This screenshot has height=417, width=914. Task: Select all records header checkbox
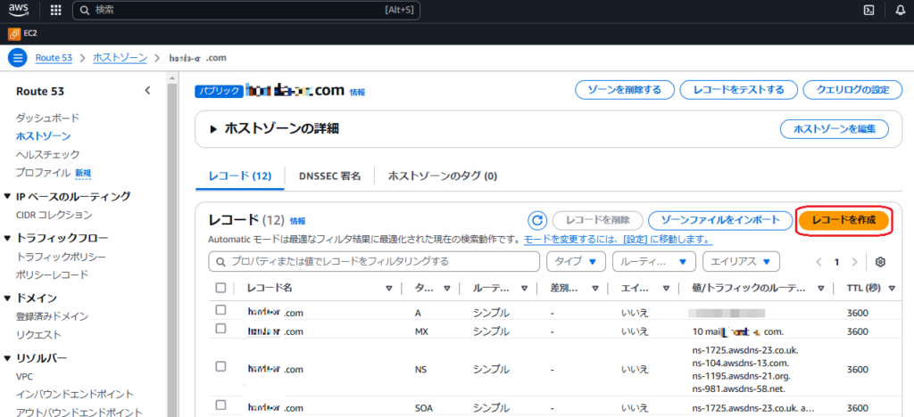point(220,287)
